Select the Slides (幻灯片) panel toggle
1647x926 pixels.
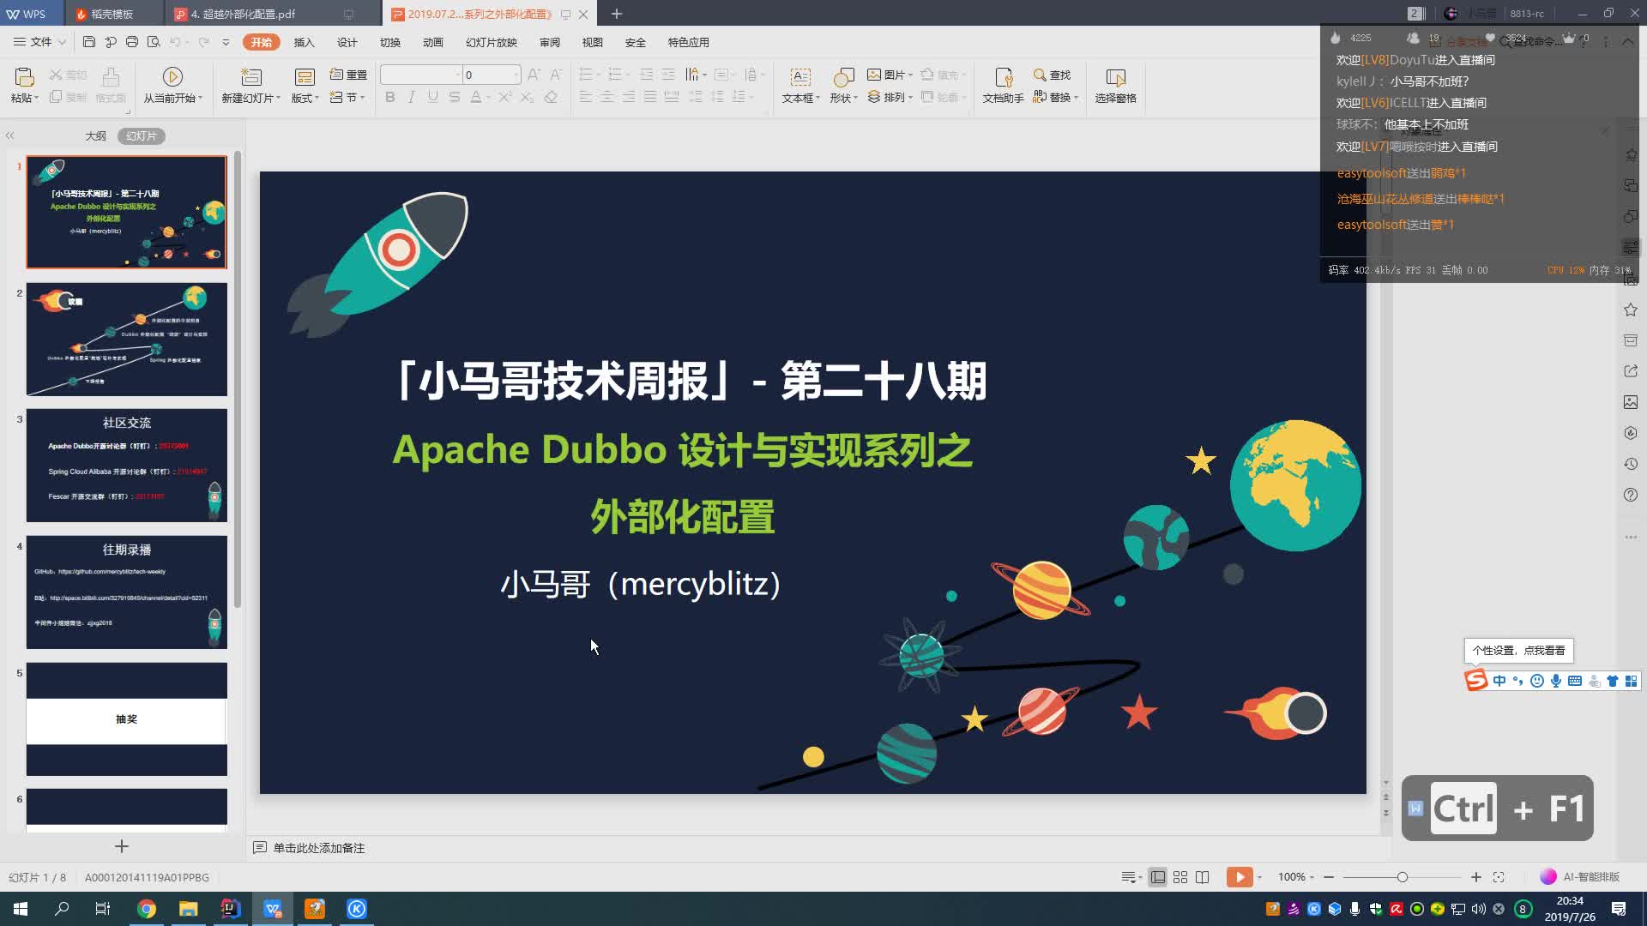(x=142, y=135)
